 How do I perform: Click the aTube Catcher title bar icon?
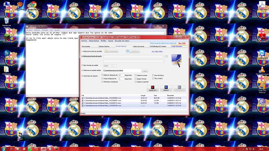click(82, 37)
